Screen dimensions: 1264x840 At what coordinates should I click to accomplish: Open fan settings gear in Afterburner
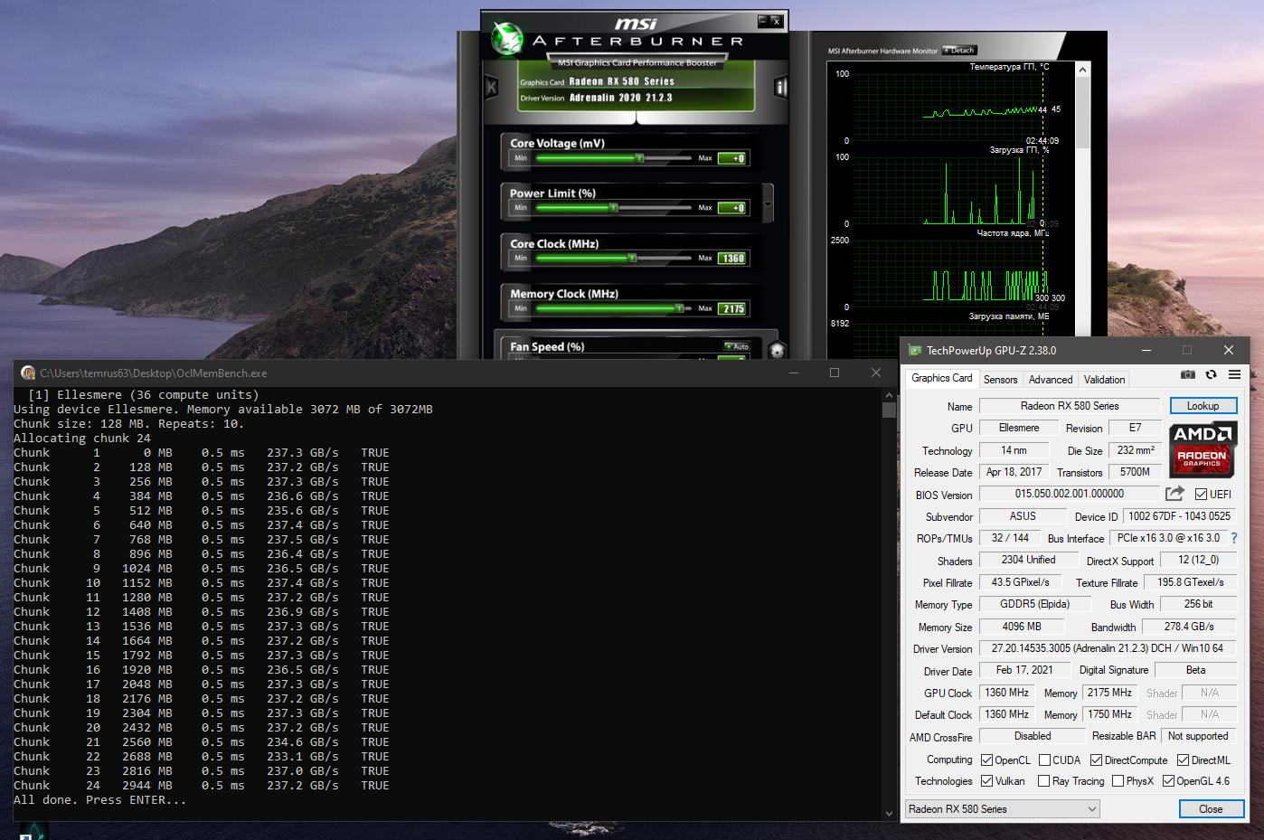point(776,350)
